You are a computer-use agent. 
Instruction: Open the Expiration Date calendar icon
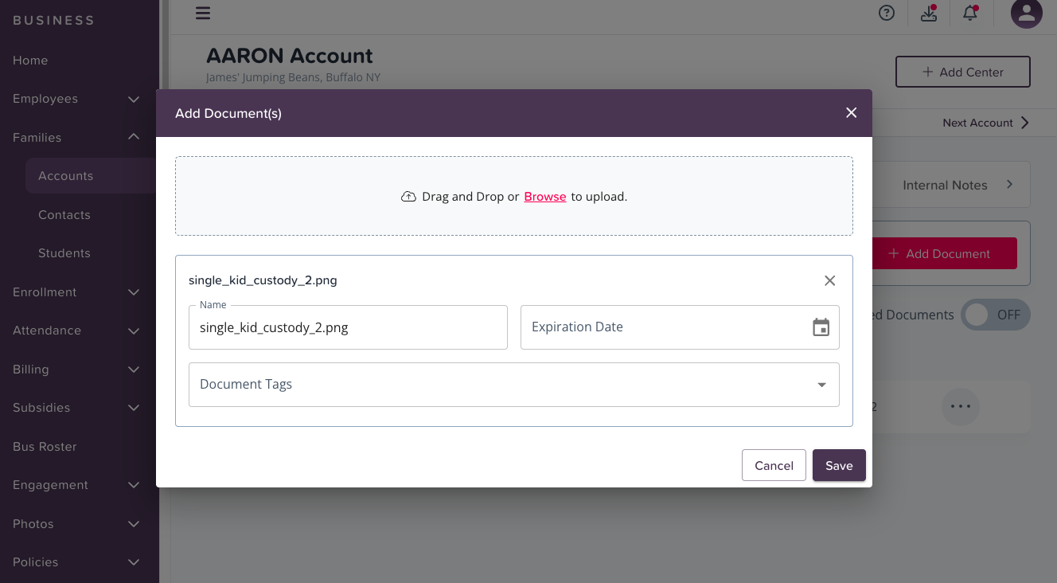[821, 327]
